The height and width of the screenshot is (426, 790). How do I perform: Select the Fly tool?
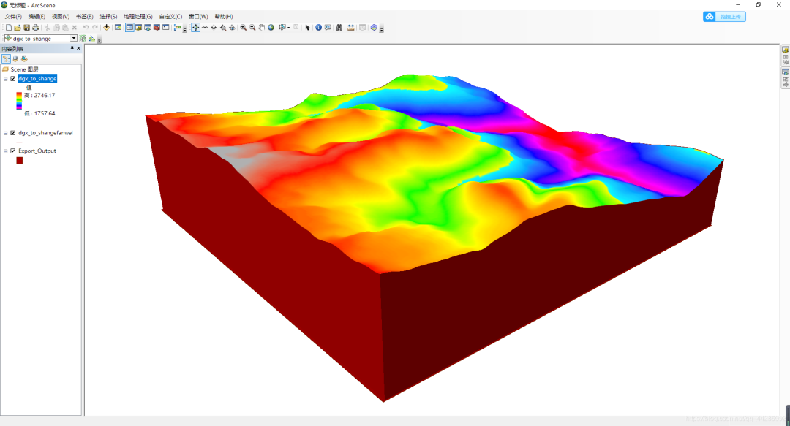(205, 28)
